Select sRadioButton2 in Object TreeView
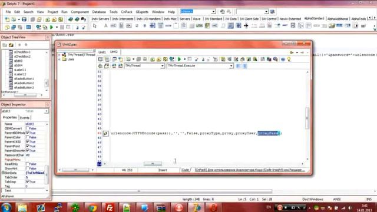This screenshot has width=377, height=212. click(24, 83)
